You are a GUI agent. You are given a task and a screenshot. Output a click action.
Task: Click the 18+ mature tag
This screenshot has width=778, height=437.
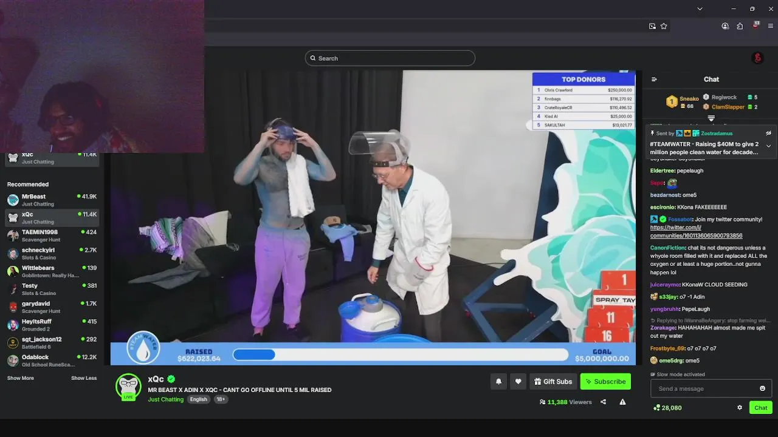tap(221, 399)
